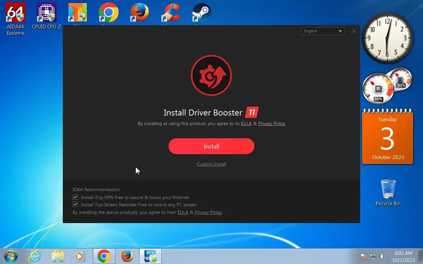This screenshot has height=264, width=423.
Task: Select the IObit installer taskbar button
Action: tap(150, 256)
